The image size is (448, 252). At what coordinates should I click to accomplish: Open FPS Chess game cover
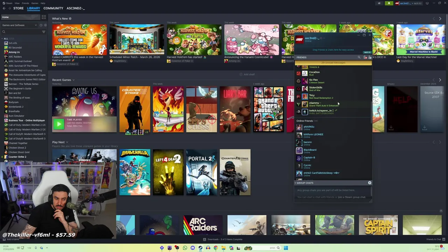[x=202, y=110]
